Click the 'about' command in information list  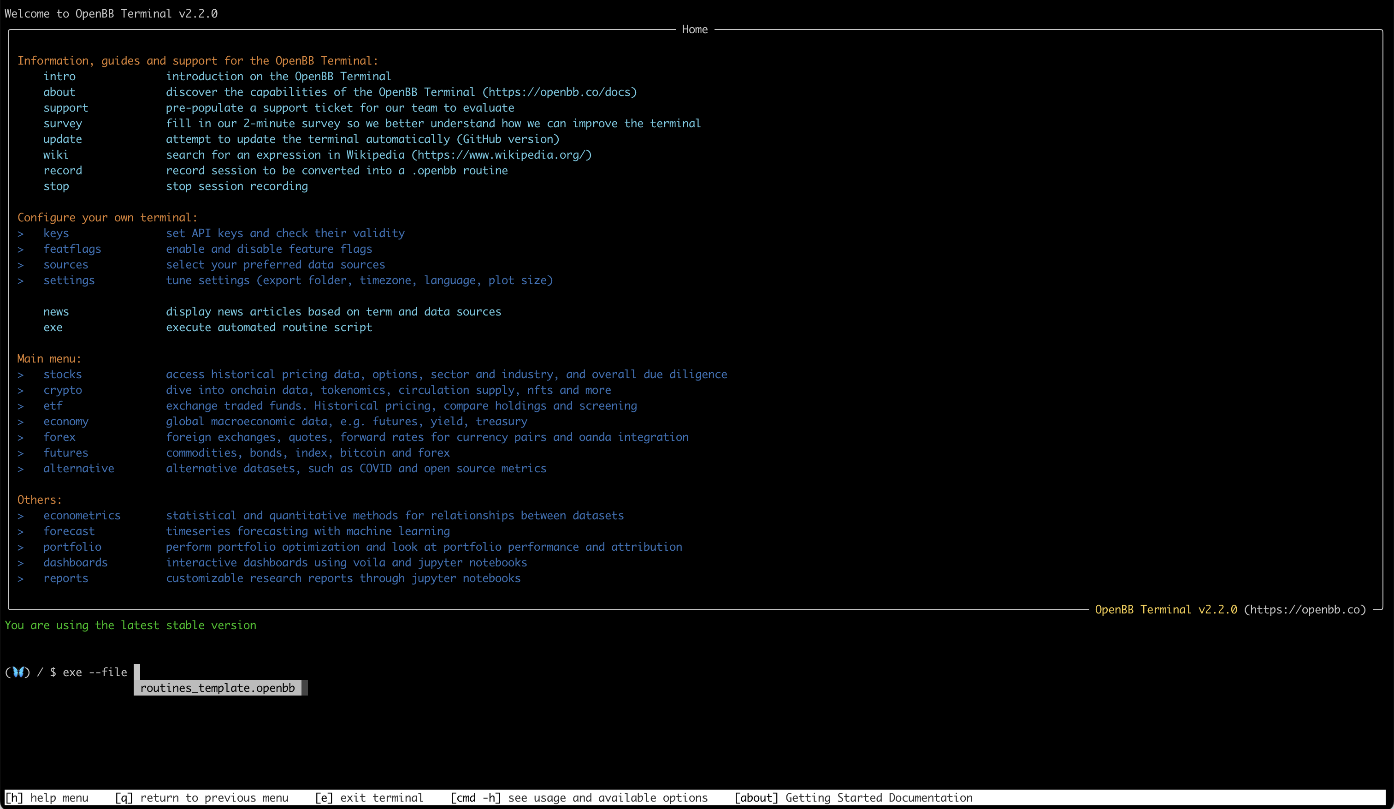click(59, 92)
